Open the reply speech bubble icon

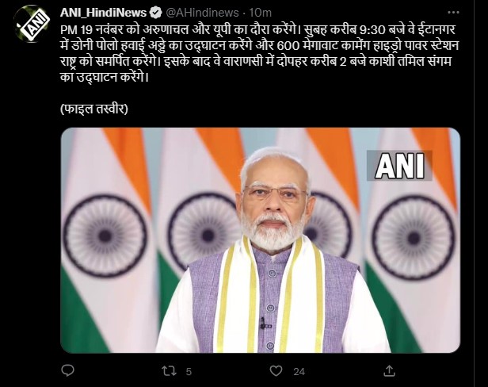point(67,371)
